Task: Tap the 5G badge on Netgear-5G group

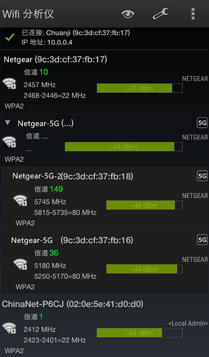Action: [x=202, y=123]
